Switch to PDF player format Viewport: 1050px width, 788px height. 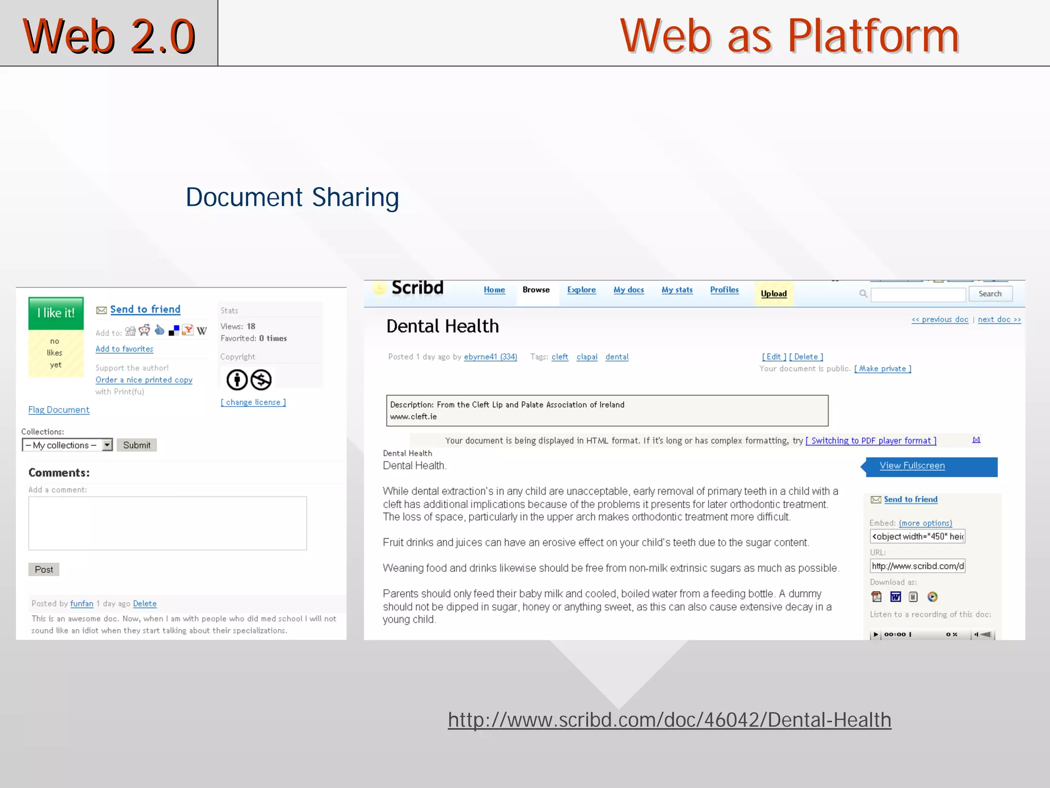[871, 441]
